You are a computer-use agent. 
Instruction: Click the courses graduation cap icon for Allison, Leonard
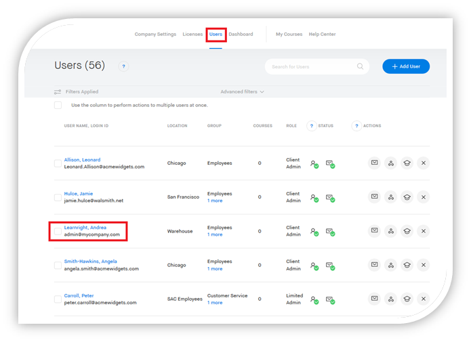click(407, 163)
